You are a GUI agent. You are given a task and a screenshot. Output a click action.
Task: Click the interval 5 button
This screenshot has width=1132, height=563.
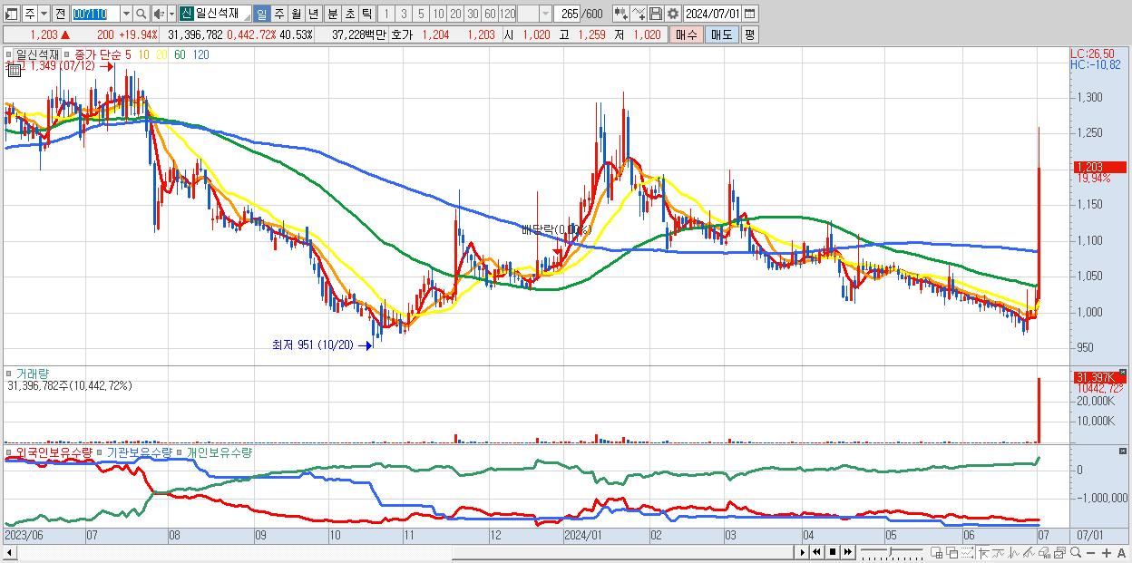tap(421, 14)
